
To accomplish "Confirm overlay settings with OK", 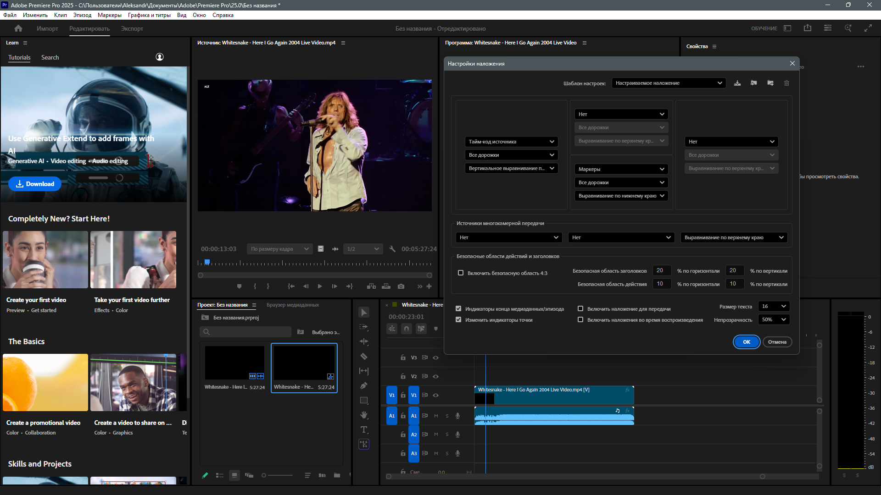I will (x=747, y=342).
